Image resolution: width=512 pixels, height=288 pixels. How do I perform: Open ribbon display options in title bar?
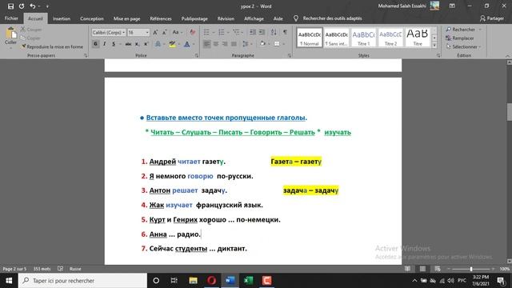pyautogui.click(x=452, y=6)
